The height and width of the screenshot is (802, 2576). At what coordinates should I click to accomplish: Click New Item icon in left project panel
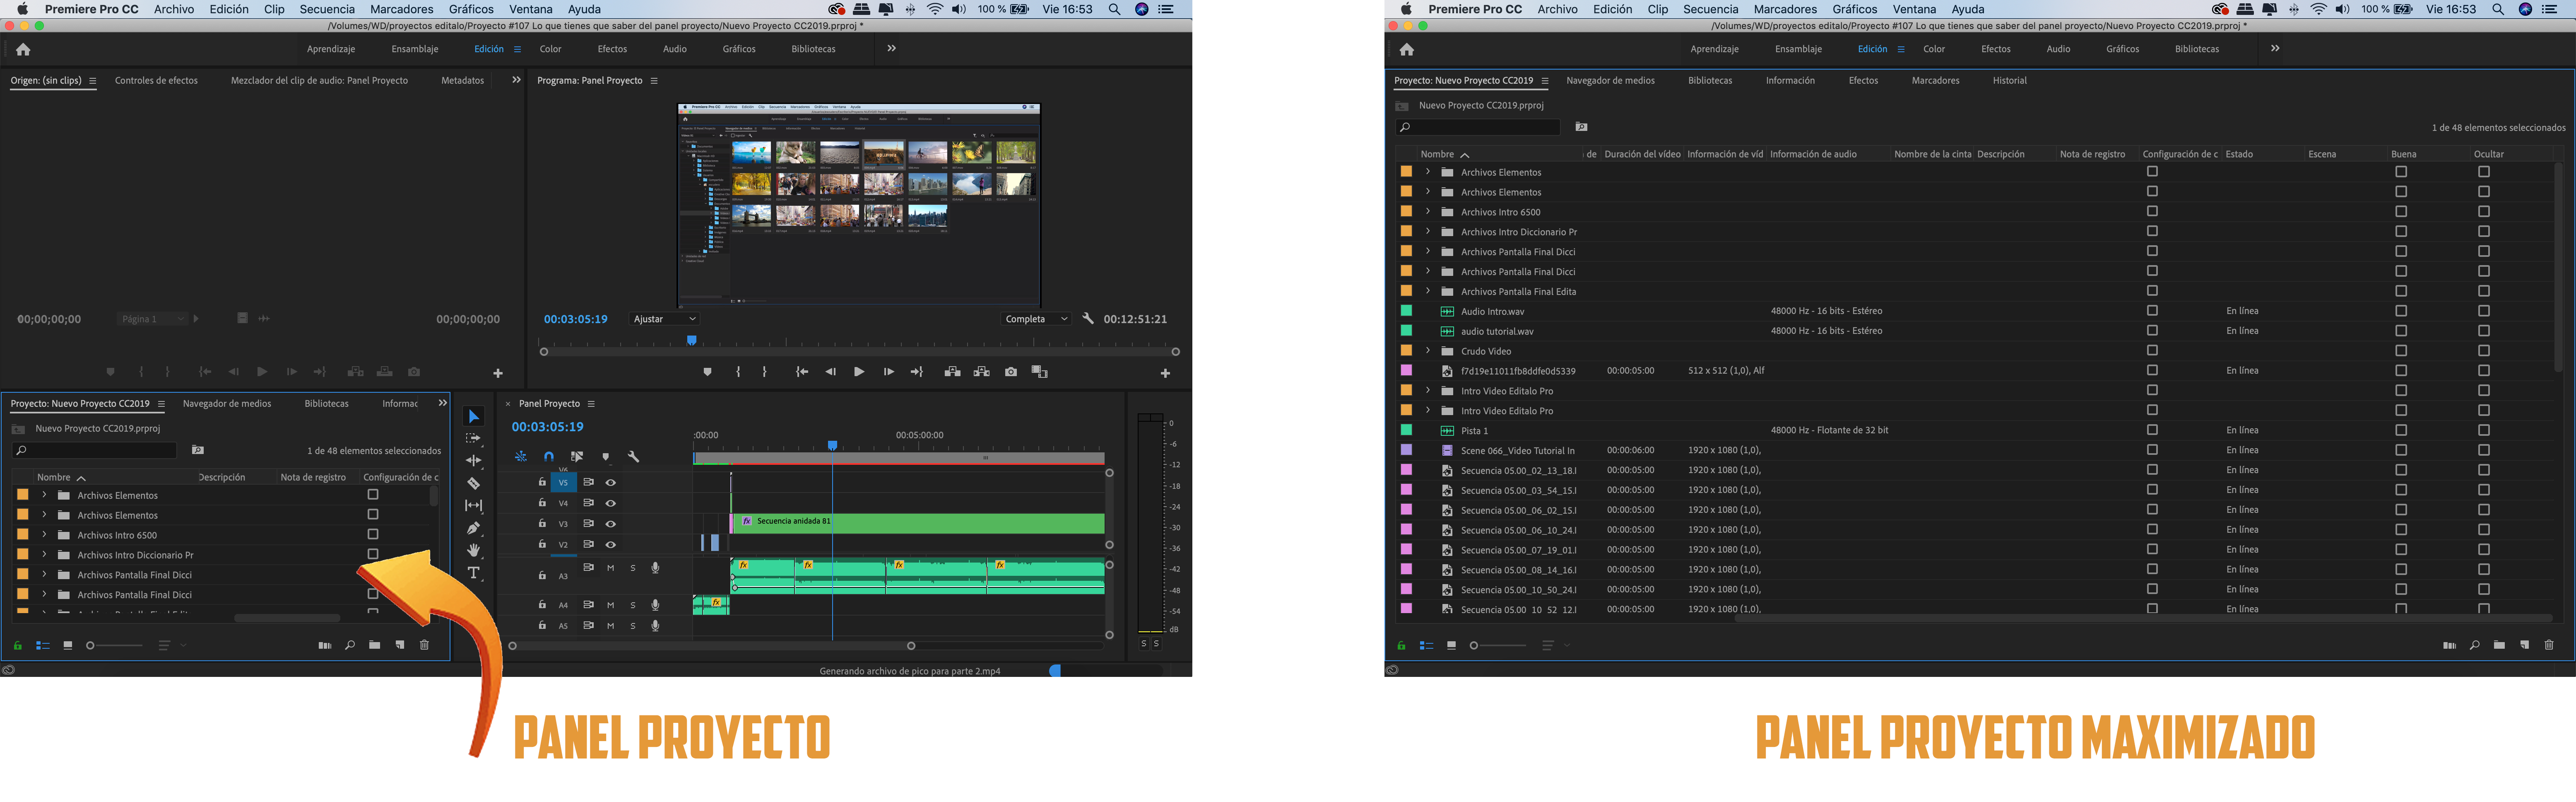pos(400,645)
